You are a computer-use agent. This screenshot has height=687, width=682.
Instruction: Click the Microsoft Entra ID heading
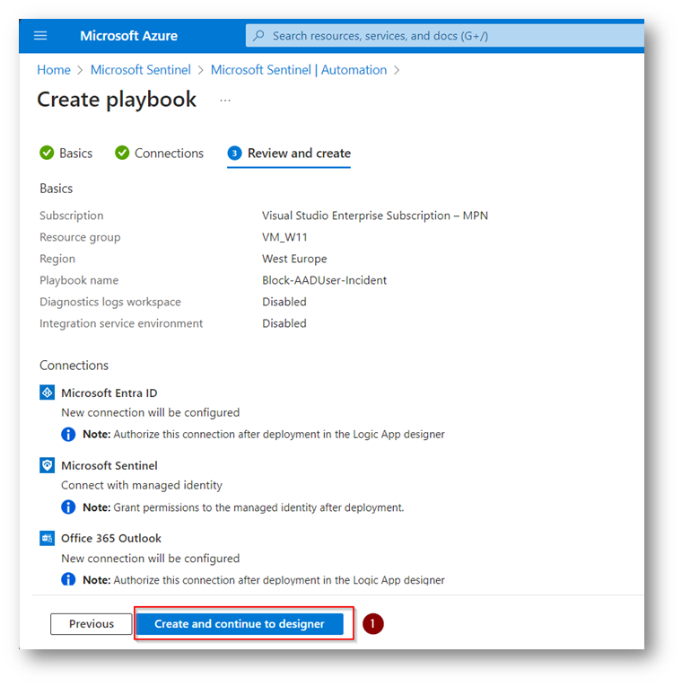coord(109,392)
